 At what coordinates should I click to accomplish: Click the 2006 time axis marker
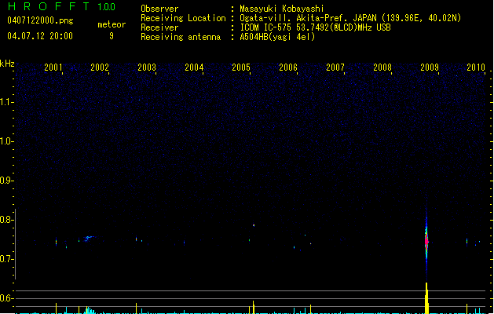(x=288, y=67)
